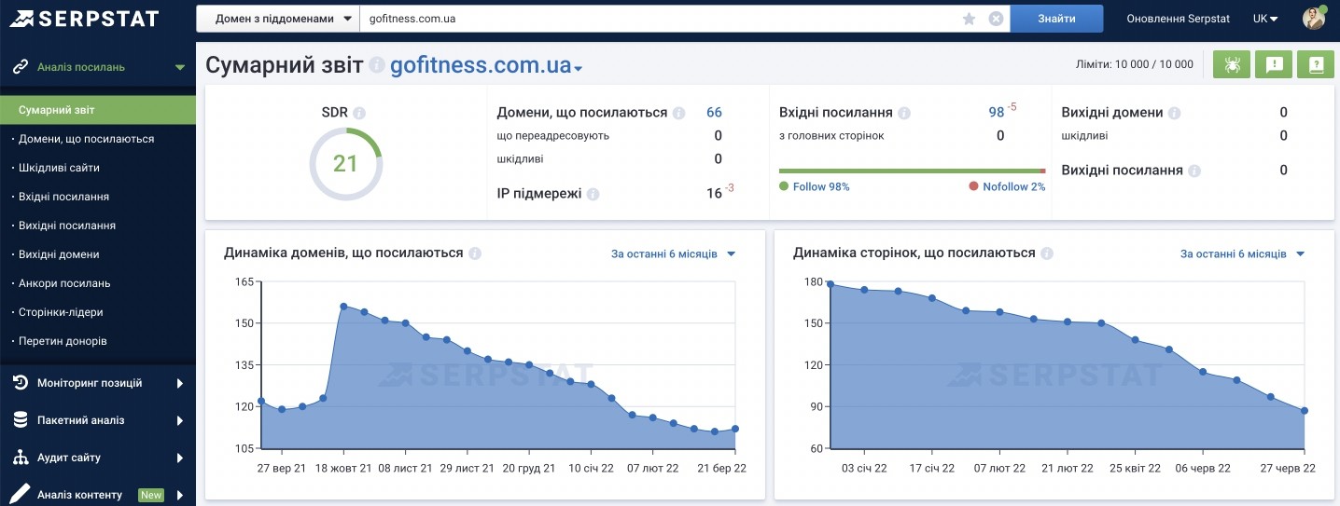Expand Пакетний аналіз menu
This screenshot has height=506, width=1340.
(180, 420)
